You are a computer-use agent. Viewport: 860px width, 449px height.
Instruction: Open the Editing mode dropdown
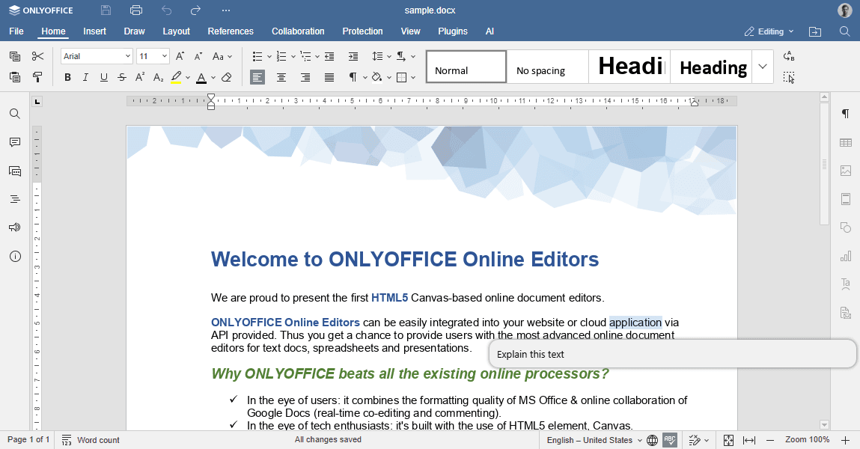[769, 31]
